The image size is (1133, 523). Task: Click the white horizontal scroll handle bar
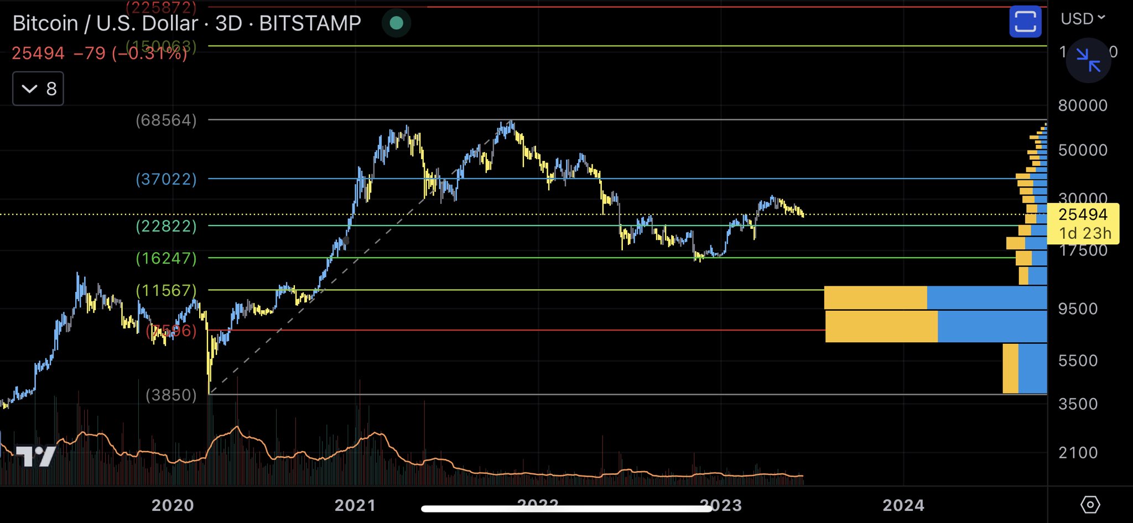click(566, 509)
